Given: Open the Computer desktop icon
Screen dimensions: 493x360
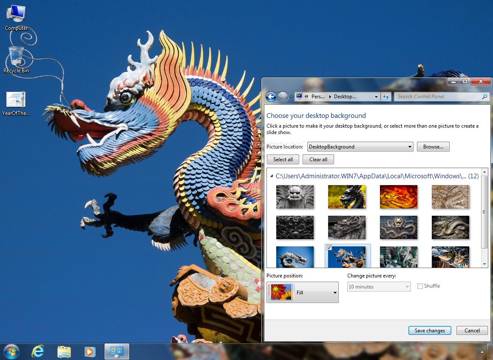Looking at the screenshot, I should pyautogui.click(x=16, y=17).
